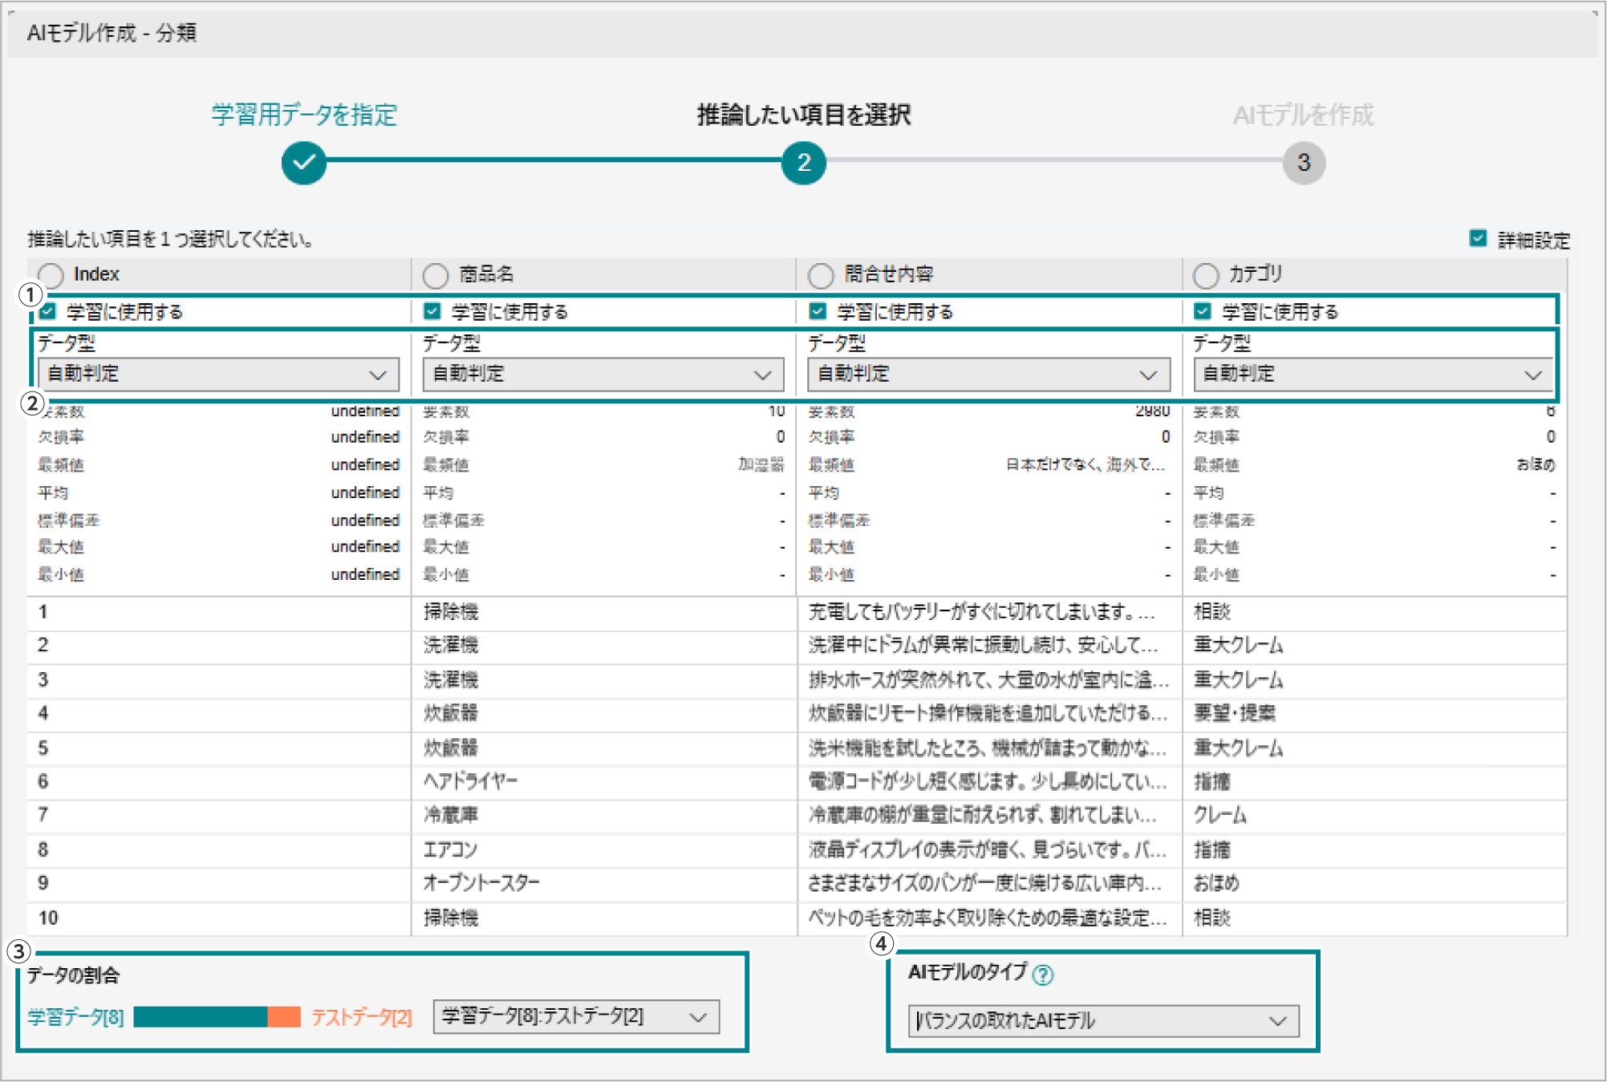Open the データ型 dropdown under 問合せ内容
Image resolution: width=1607 pixels, height=1082 pixels.
pyautogui.click(x=988, y=375)
